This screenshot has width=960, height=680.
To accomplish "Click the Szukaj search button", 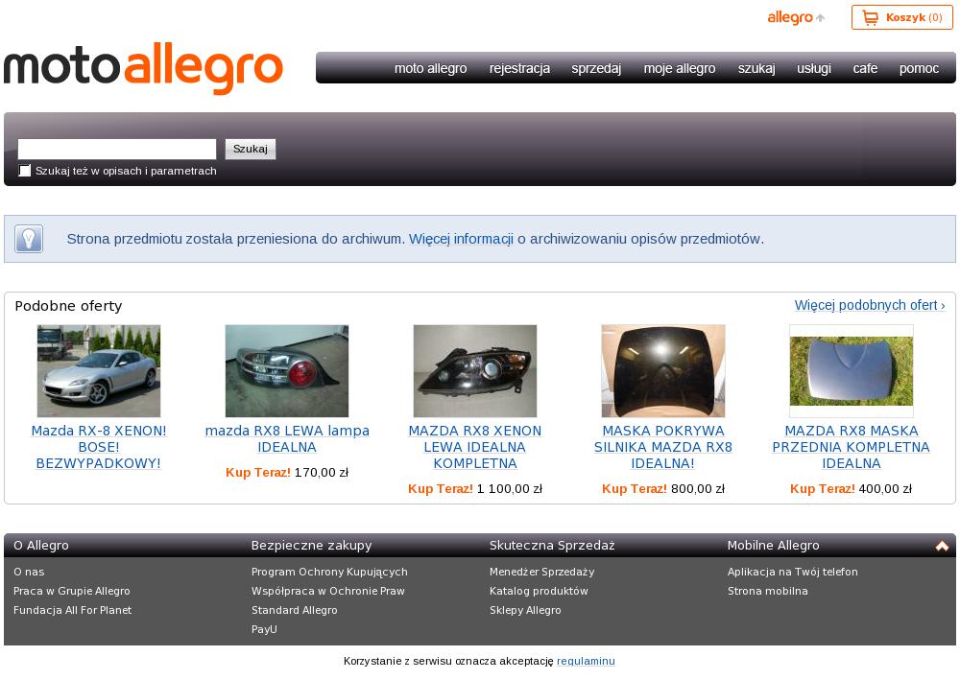I will pyautogui.click(x=251, y=150).
